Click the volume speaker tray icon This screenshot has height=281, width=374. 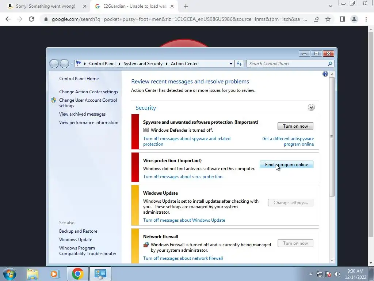pyautogui.click(x=337, y=274)
